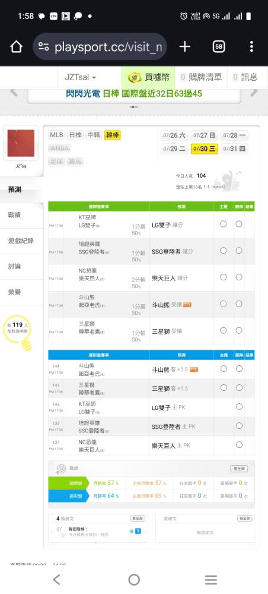Select 主推 radio for LG雙子 讓分

point(224,224)
